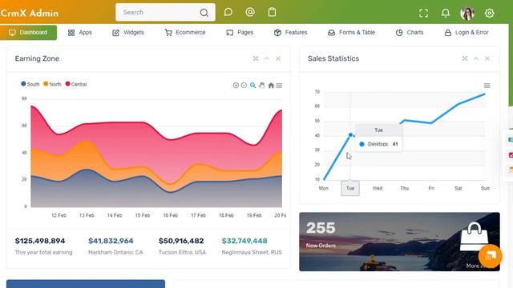Screen dimensions: 513x288
Task: Open the @ mentions icon in header
Action: coord(250,13)
